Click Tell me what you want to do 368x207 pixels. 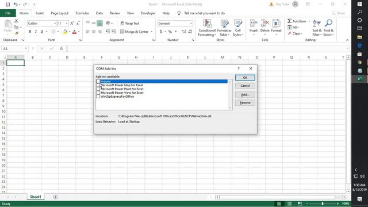(x=205, y=13)
